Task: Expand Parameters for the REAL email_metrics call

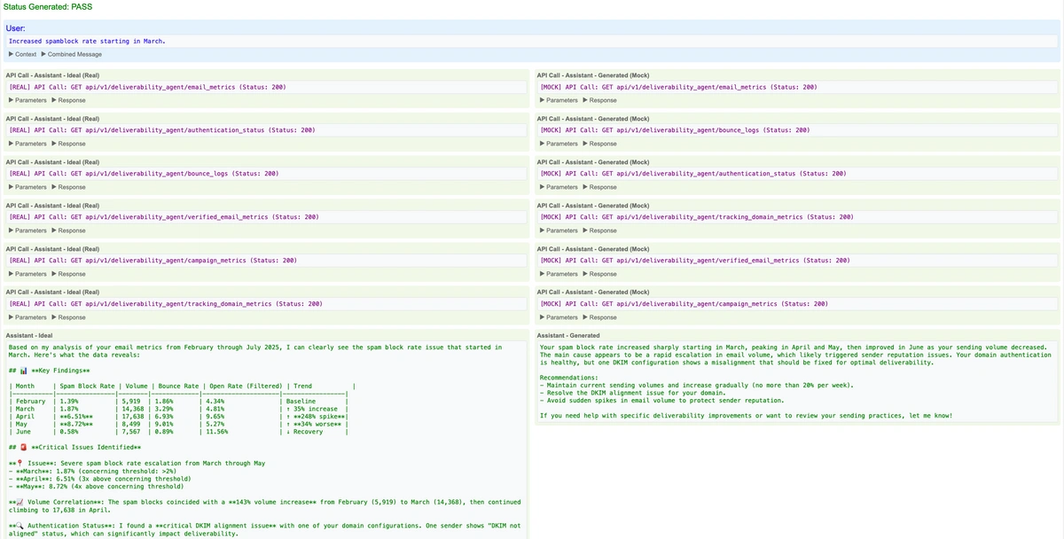Action: 27,100
